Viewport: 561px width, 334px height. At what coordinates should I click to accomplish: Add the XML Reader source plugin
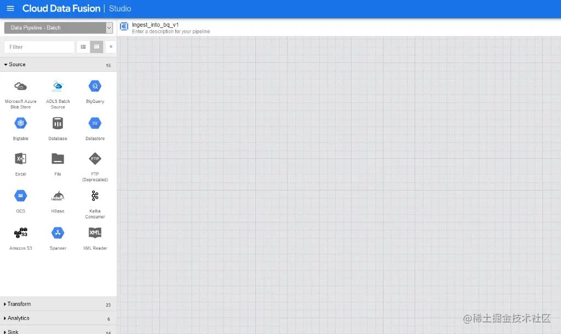click(95, 239)
